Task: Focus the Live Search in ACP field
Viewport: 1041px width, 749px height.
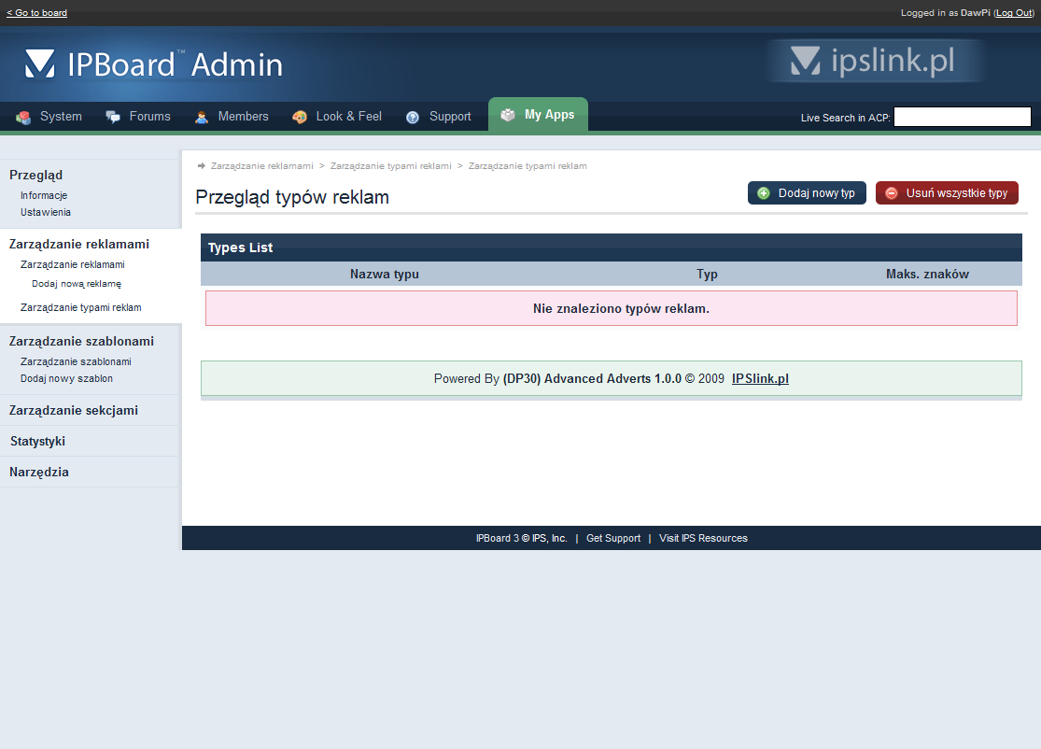Action: click(x=962, y=117)
